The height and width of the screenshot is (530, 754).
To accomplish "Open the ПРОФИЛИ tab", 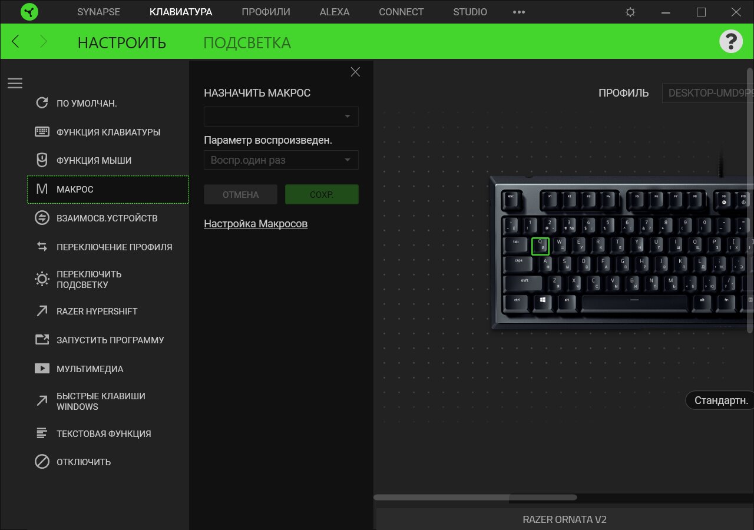I will pos(266,12).
